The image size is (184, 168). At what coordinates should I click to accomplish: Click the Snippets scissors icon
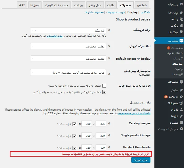181,103
